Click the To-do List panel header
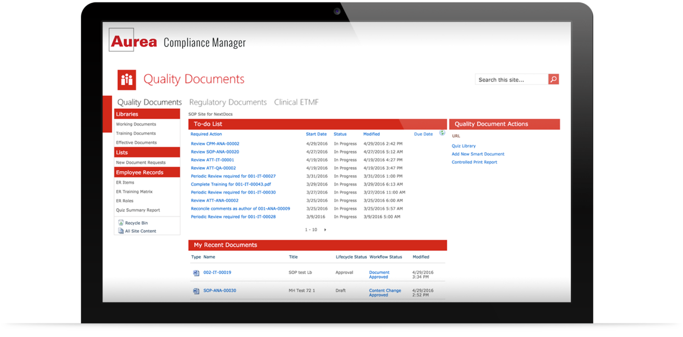The height and width of the screenshot is (337, 683). (318, 124)
